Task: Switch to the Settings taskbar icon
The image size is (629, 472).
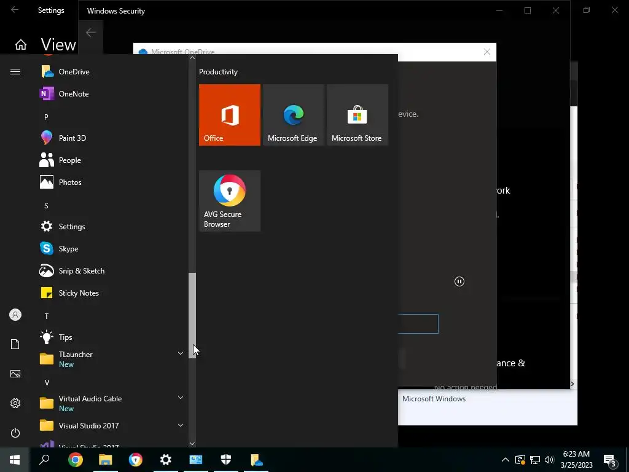Action: [x=165, y=460]
